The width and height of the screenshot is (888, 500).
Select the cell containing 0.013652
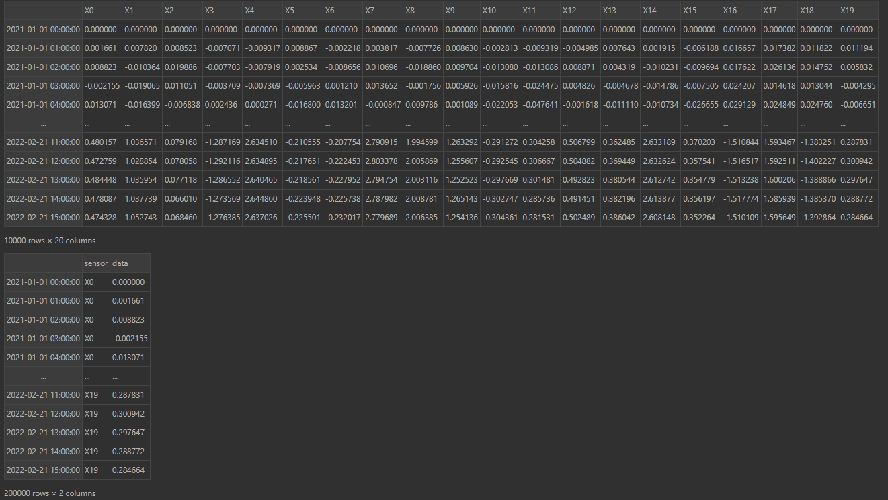click(x=383, y=86)
